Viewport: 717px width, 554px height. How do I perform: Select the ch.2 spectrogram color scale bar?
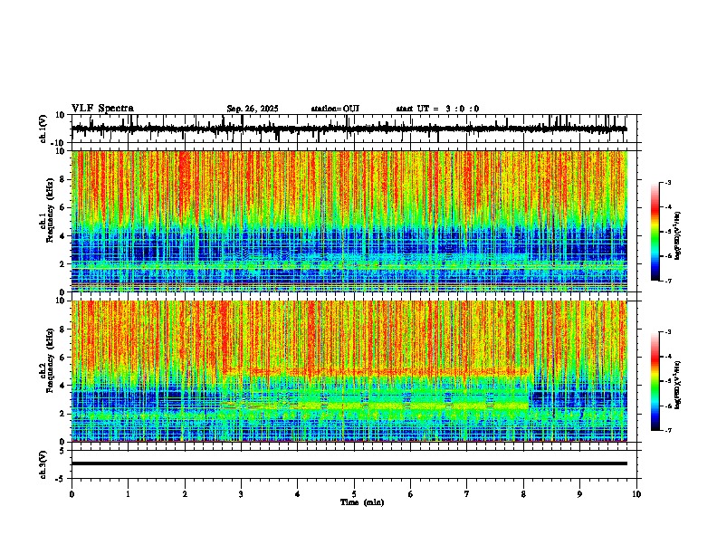pyautogui.click(x=655, y=381)
